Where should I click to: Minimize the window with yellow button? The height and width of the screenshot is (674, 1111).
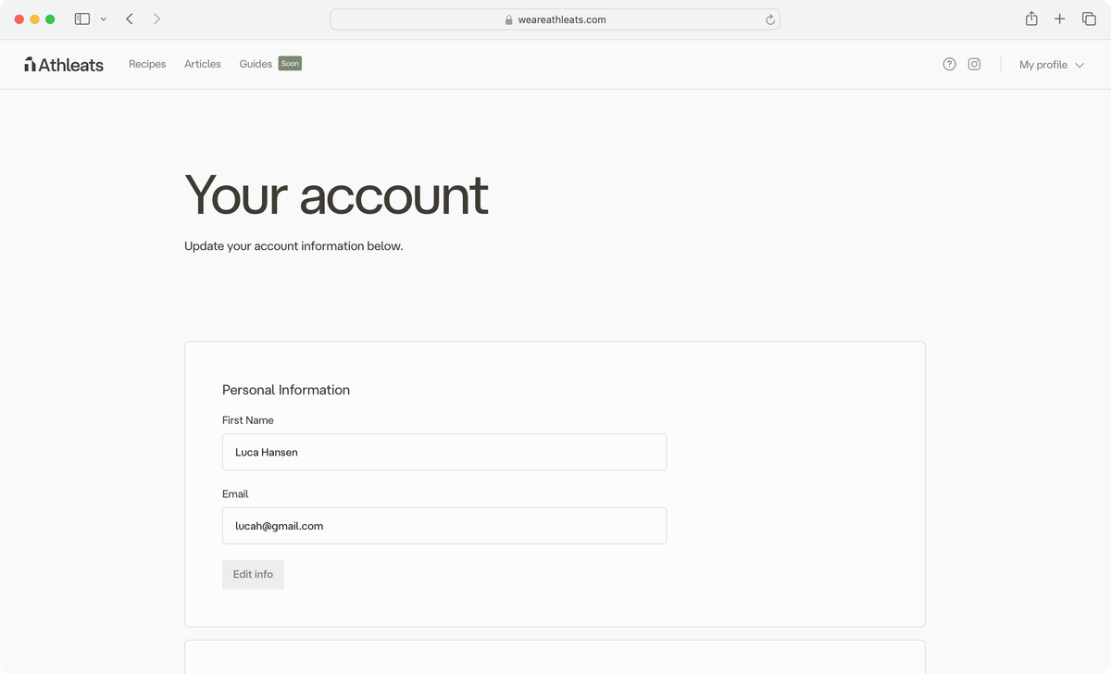[35, 19]
